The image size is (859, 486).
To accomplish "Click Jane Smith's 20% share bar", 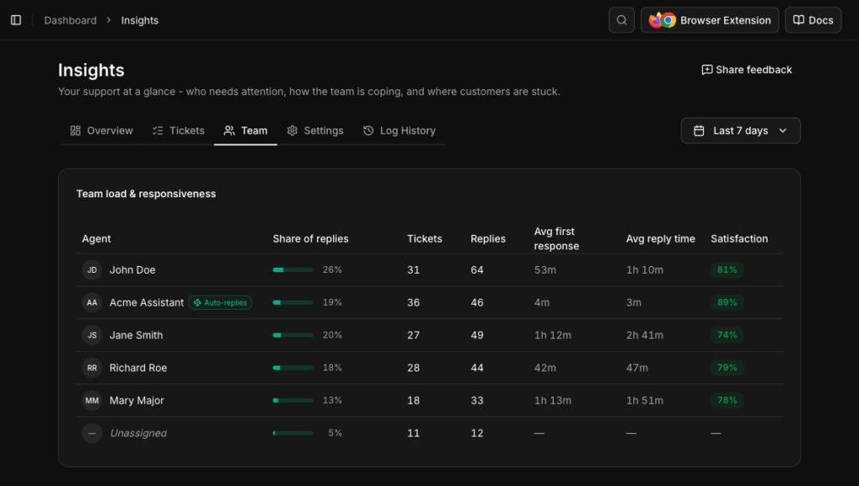I will pos(293,335).
